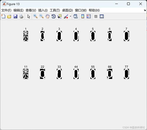Image resolution: width=147 pixels, height=130 pixels.
Task: Print the figure using the printer icon
Action: coord(21,16)
